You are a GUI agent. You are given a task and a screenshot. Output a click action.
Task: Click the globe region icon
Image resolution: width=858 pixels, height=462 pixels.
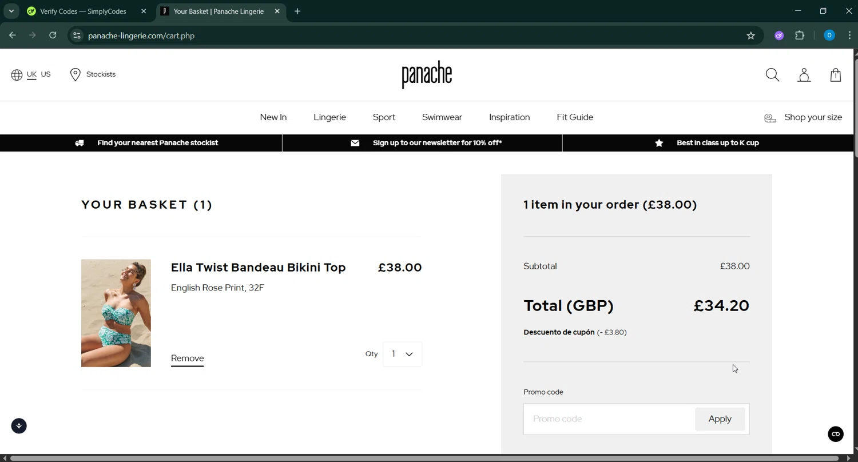click(17, 75)
